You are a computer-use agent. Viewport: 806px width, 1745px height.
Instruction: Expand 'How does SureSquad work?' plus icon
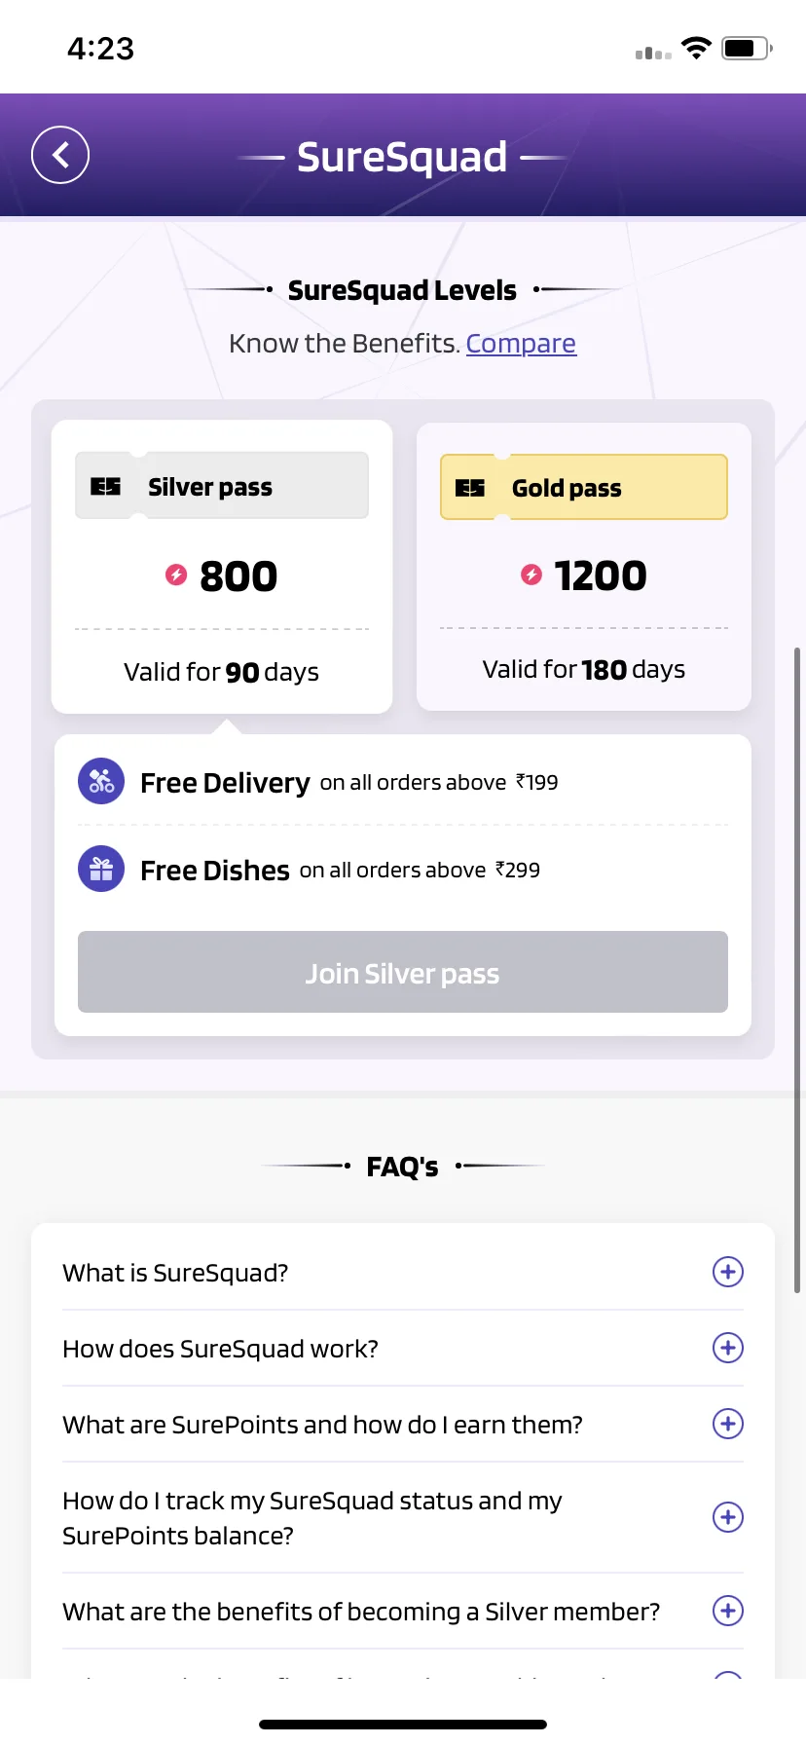(x=728, y=1348)
